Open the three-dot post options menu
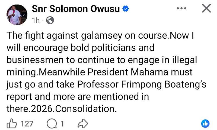Screen dimensions: 217x130 (181, 8)
